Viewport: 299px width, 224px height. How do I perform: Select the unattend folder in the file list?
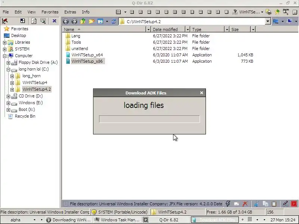click(x=80, y=49)
